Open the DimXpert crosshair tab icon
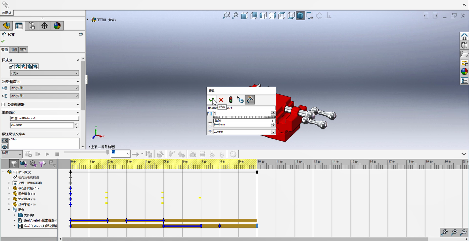Image resolution: width=469 pixels, height=241 pixels. tap(44, 26)
